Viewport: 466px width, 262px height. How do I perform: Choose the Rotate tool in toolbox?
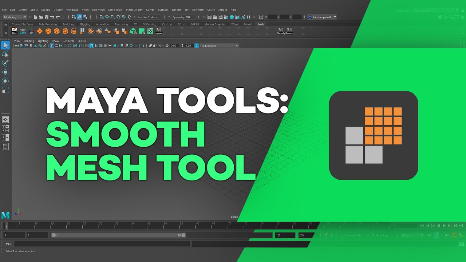(5, 81)
